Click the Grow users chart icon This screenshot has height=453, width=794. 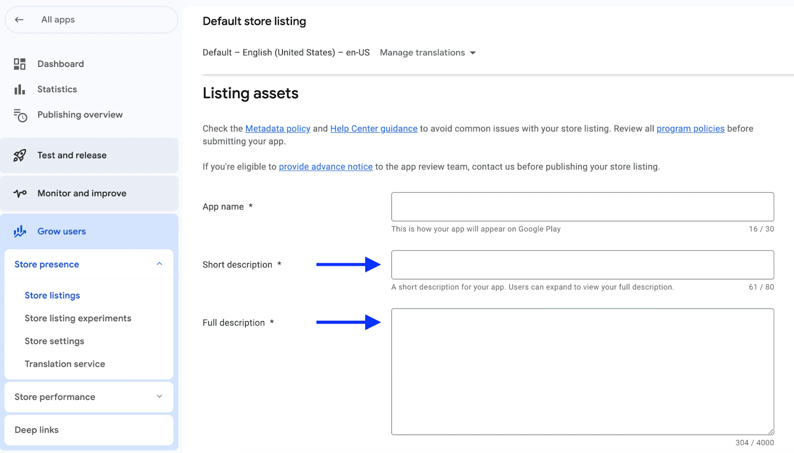click(20, 231)
